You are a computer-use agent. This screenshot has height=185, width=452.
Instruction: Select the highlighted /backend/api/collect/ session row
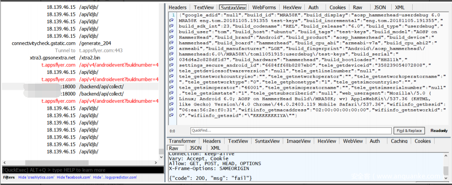[80, 86]
